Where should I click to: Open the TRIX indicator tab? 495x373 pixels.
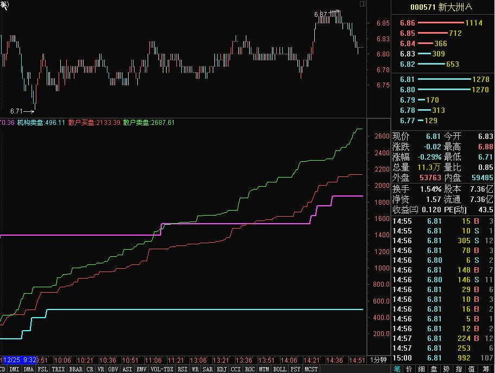click(58, 369)
